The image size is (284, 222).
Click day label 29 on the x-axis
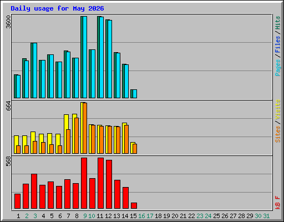point(250,216)
